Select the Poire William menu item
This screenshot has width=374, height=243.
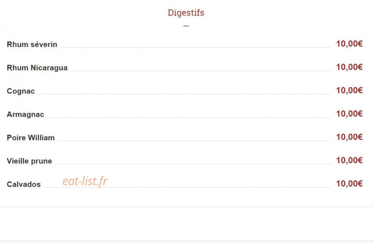coord(31,138)
